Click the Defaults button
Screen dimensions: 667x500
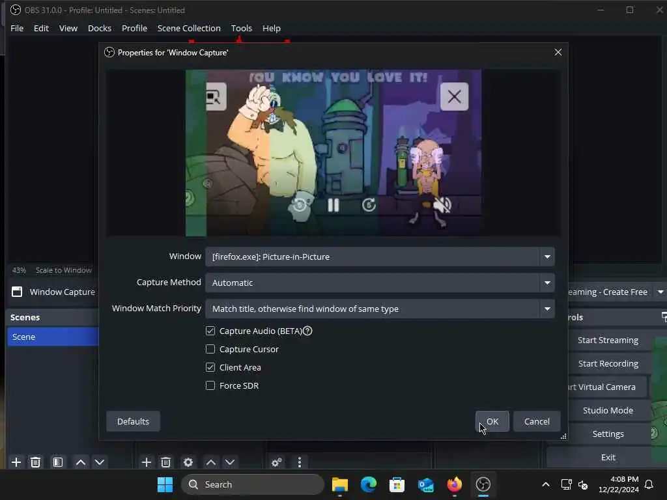(133, 421)
